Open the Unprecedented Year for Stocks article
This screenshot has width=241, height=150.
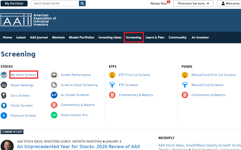pos(79,147)
